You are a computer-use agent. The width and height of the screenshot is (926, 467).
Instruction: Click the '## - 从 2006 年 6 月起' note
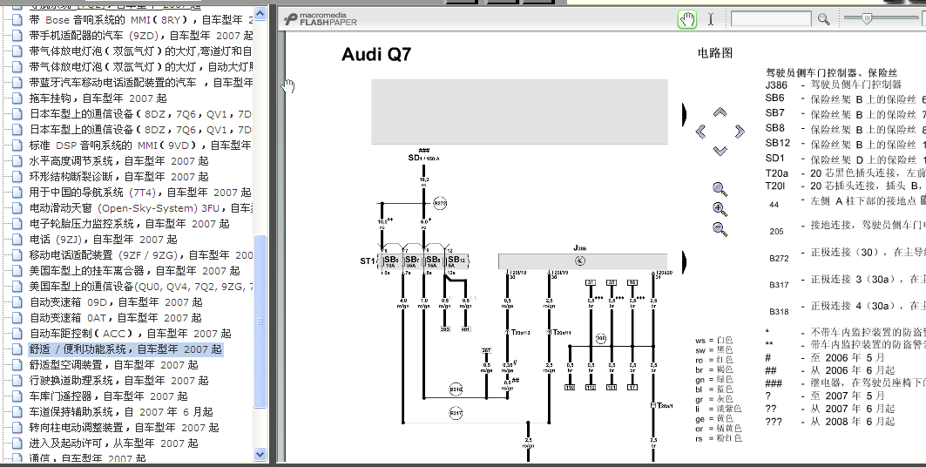pos(829,370)
